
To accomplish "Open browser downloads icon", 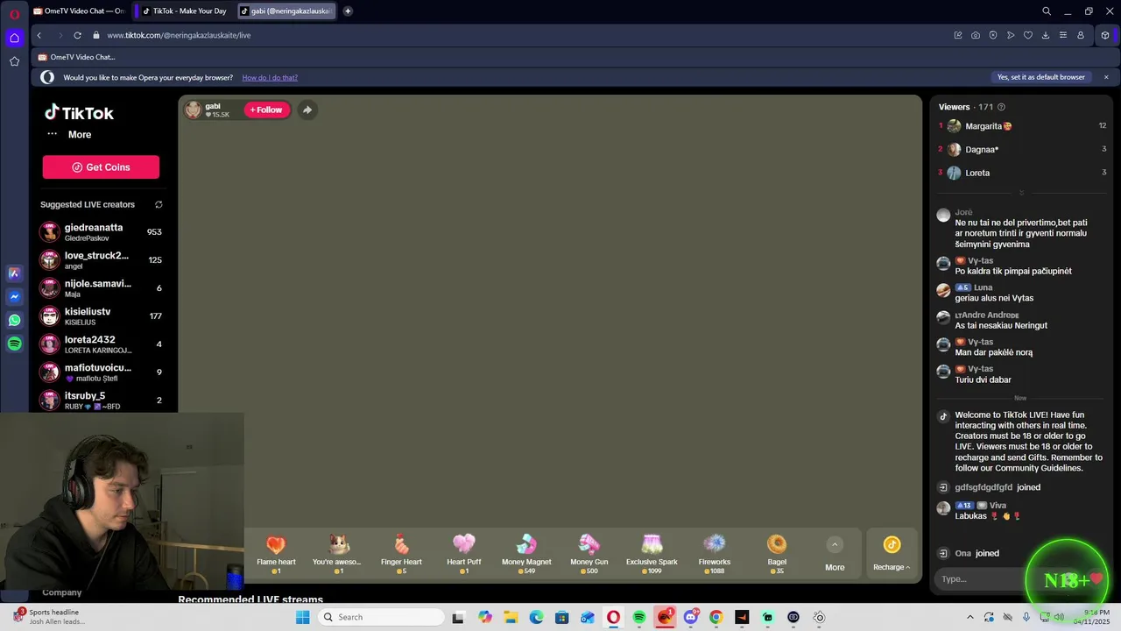I will click(x=1046, y=35).
